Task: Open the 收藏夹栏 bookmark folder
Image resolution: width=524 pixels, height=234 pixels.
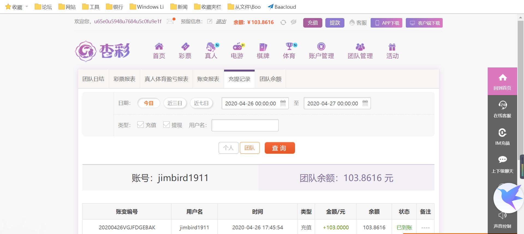Action: [207, 7]
